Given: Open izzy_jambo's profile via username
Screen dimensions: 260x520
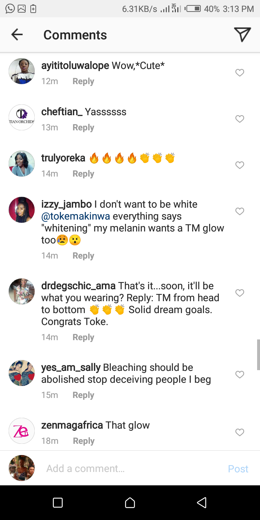Looking at the screenshot, I should [x=66, y=204].
